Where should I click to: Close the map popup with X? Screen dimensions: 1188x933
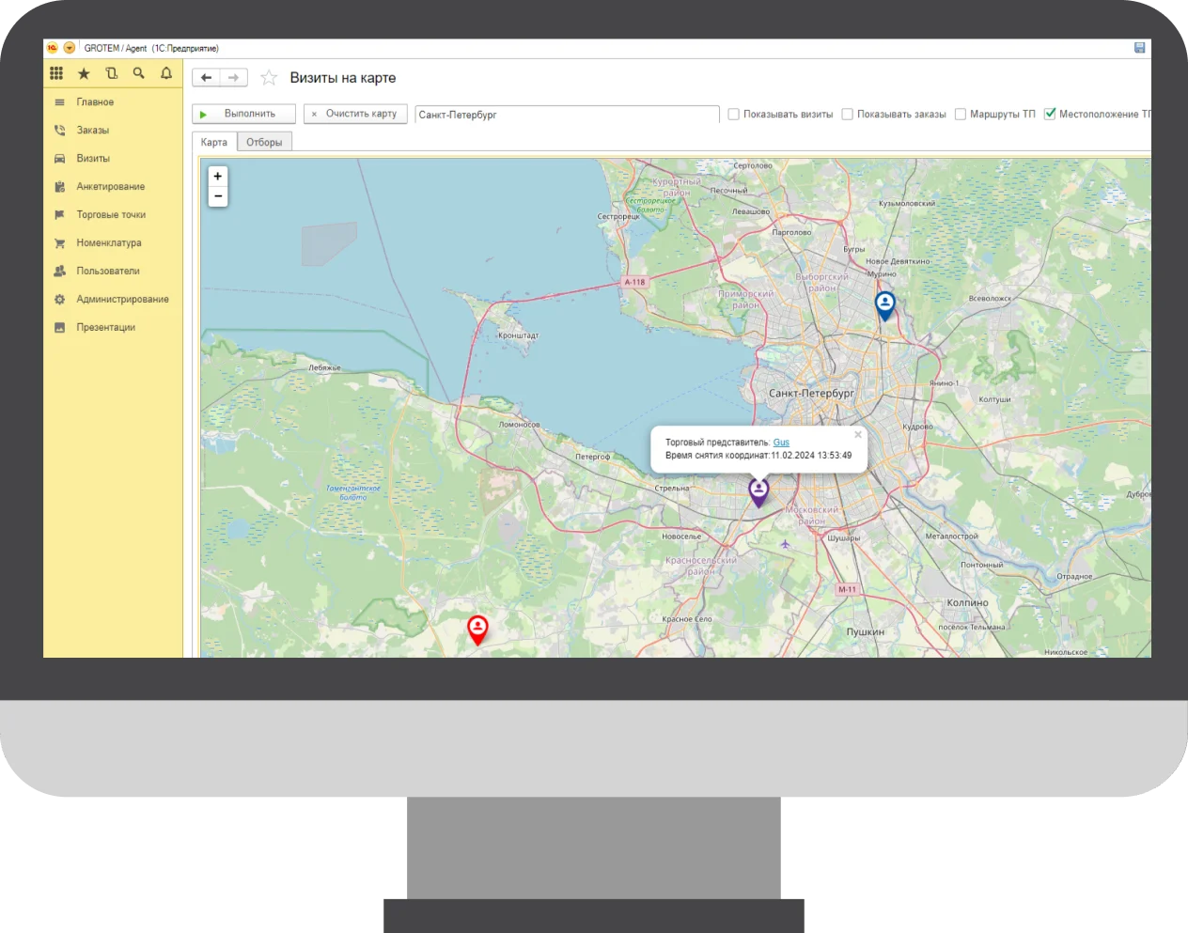pos(857,434)
